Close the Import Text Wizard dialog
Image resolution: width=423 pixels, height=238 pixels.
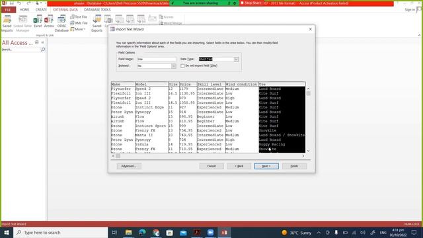tap(310, 29)
